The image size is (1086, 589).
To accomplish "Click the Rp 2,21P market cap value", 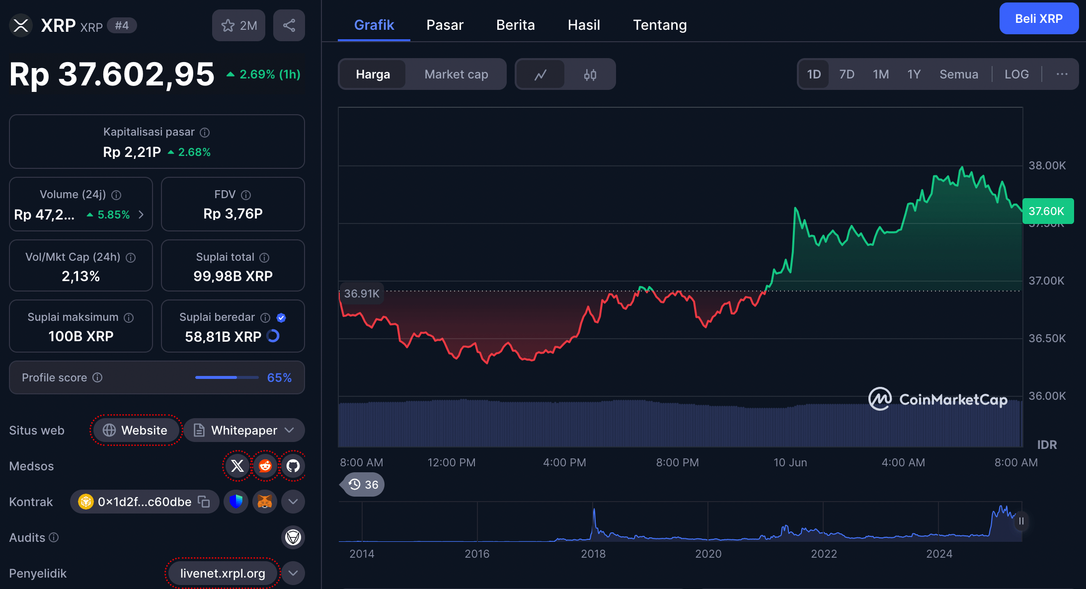I will (132, 152).
